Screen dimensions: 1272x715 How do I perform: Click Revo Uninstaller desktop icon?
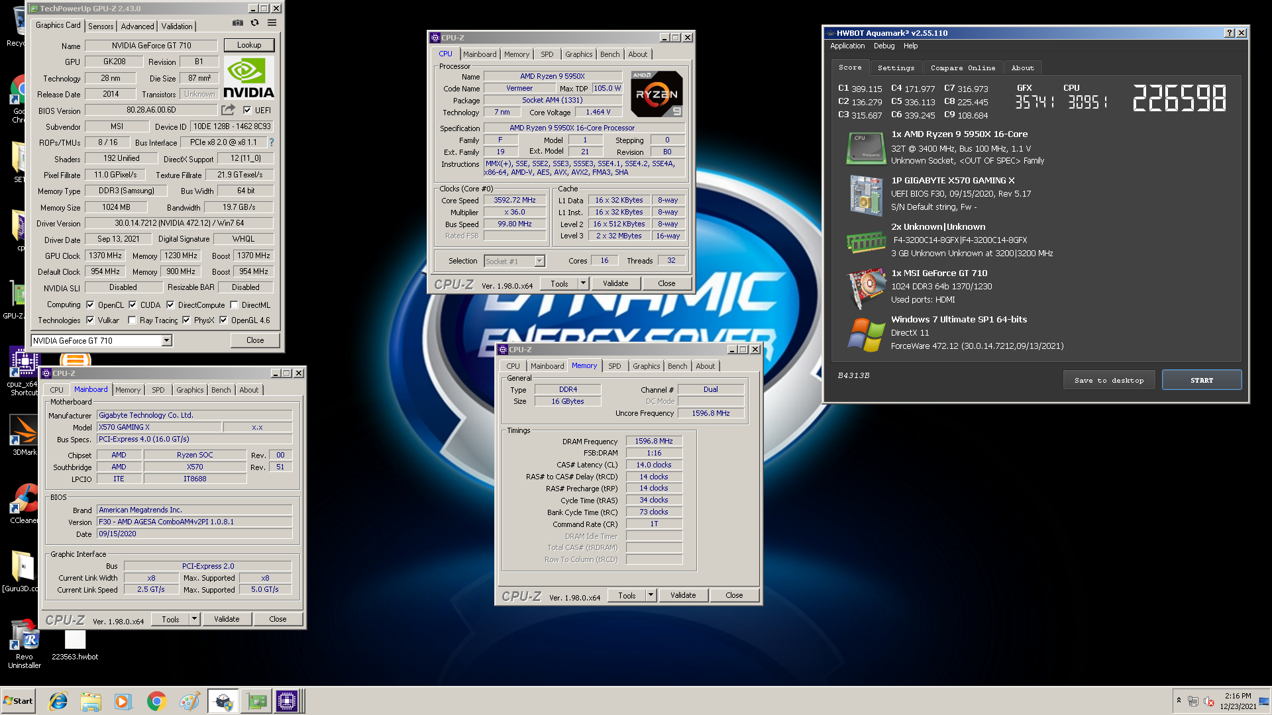click(x=24, y=643)
